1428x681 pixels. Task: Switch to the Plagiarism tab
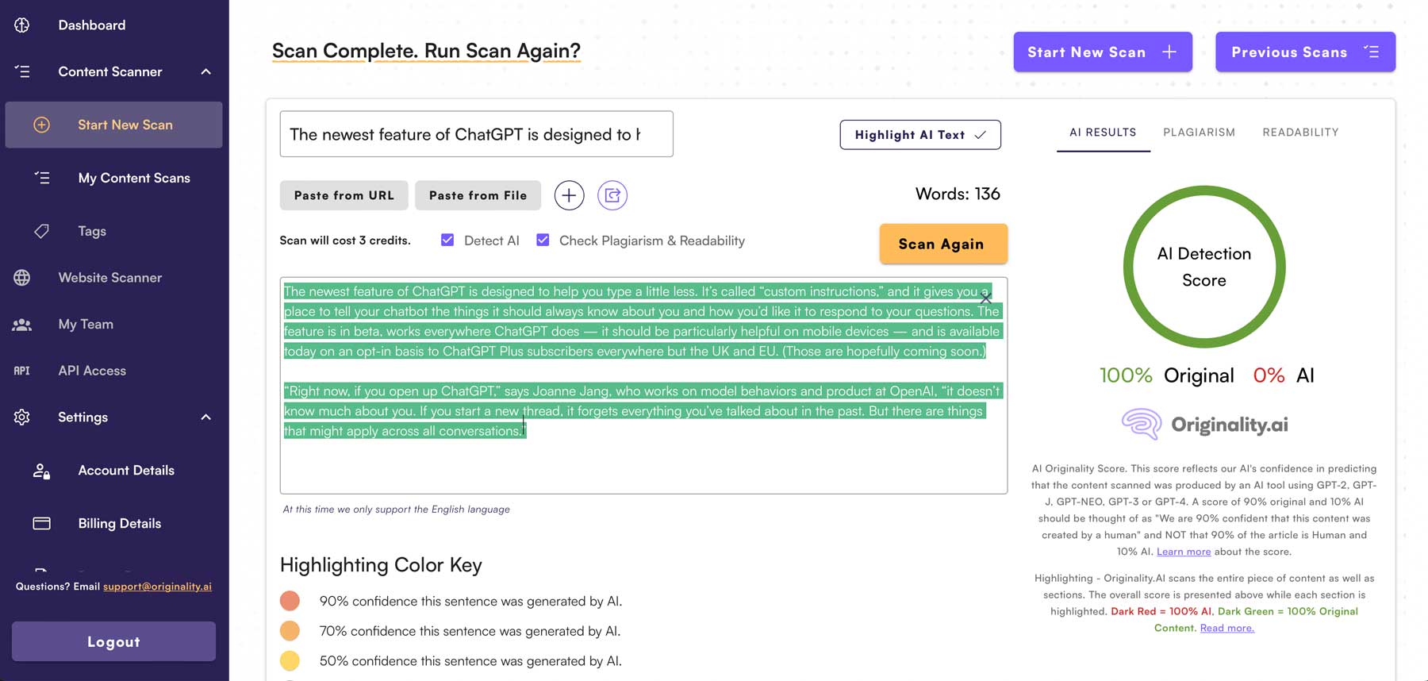pyautogui.click(x=1199, y=133)
